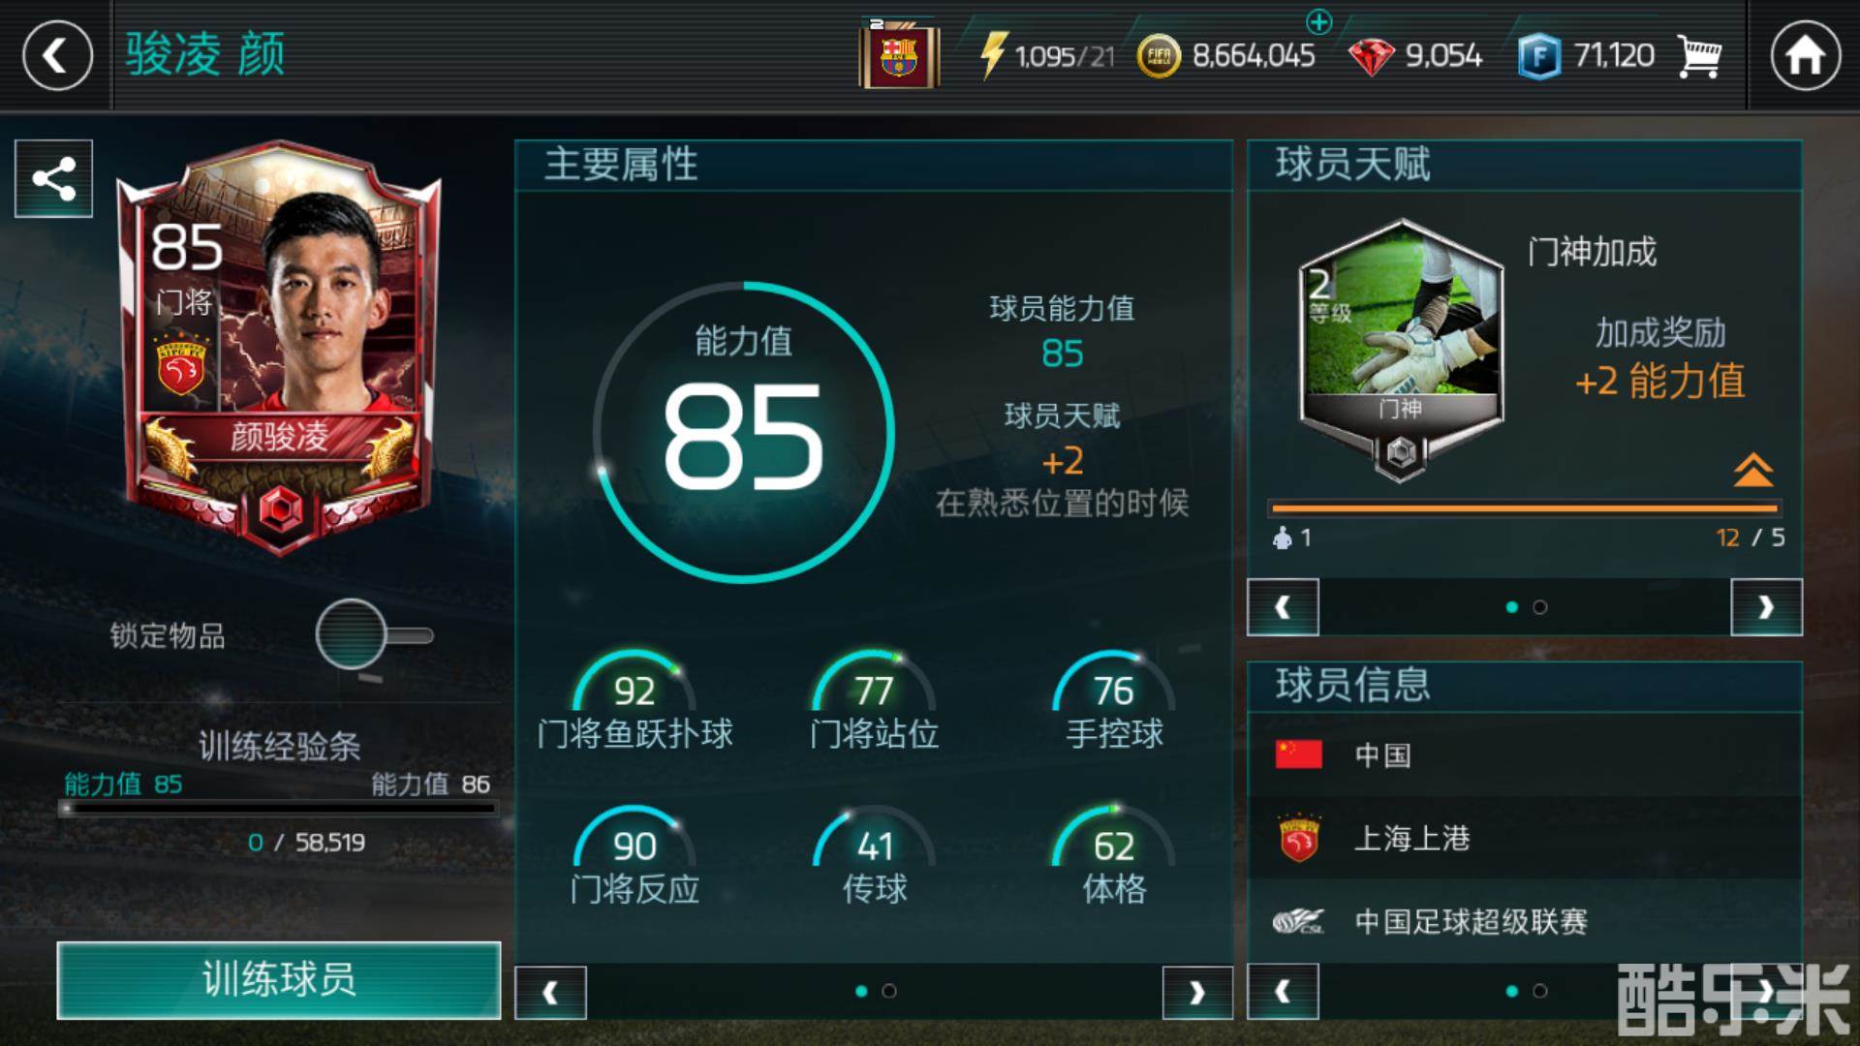Open the 上海上港 club entry

pyautogui.click(x=1525, y=838)
